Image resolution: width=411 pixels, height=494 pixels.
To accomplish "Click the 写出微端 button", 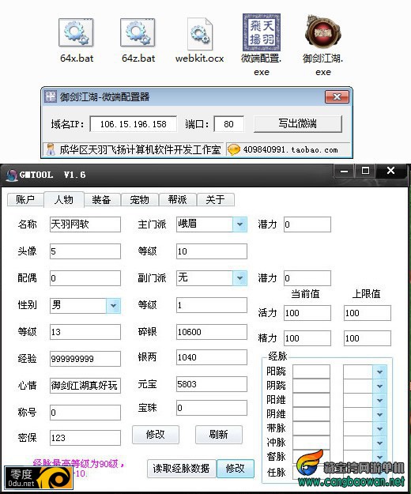I will coord(298,123).
